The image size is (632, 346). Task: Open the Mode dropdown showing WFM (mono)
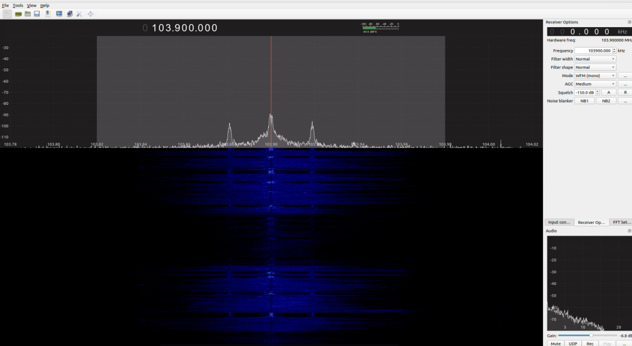[x=596, y=76]
